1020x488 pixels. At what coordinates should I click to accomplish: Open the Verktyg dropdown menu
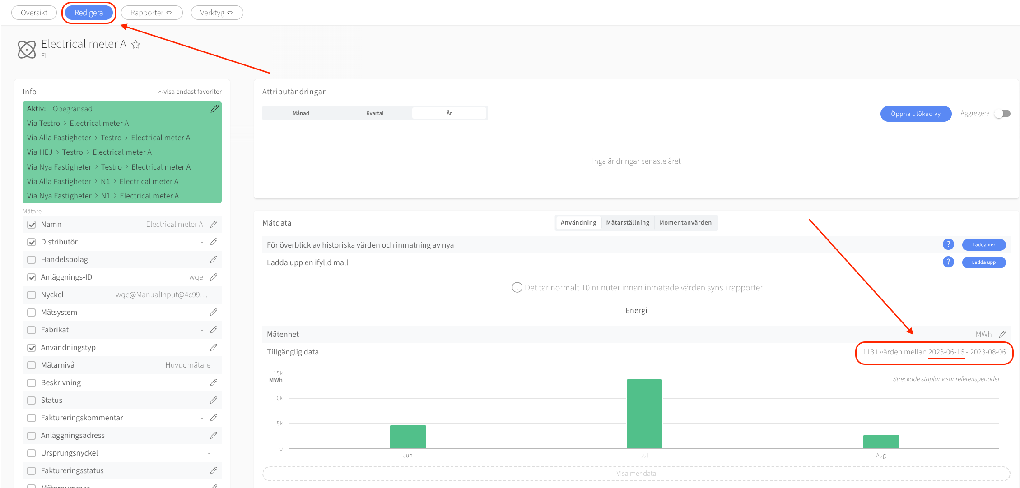(217, 13)
